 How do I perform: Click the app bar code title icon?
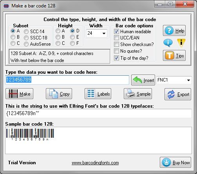[x=6, y=6]
